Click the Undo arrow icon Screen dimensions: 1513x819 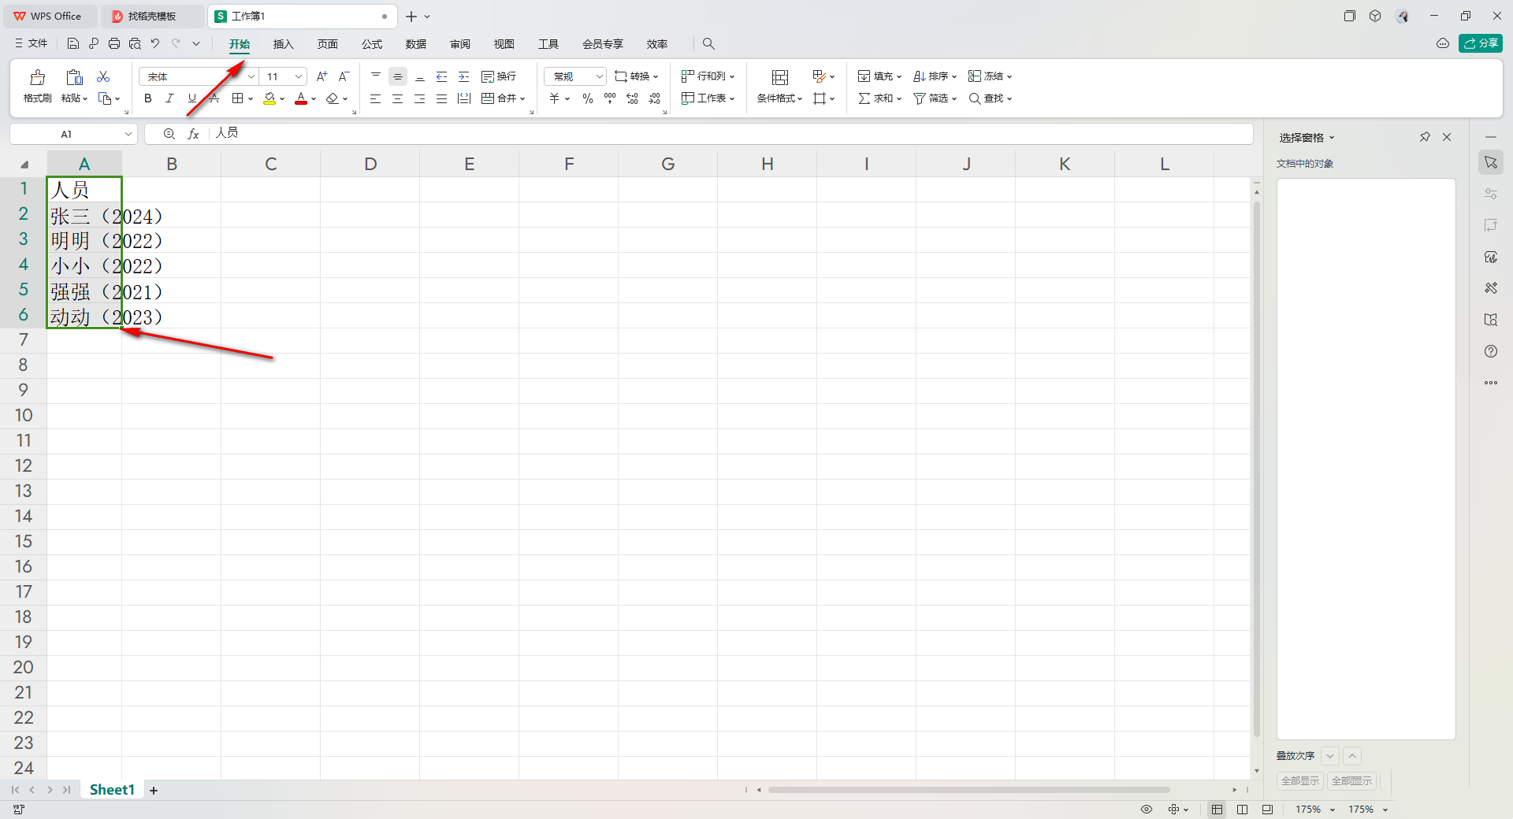point(155,43)
